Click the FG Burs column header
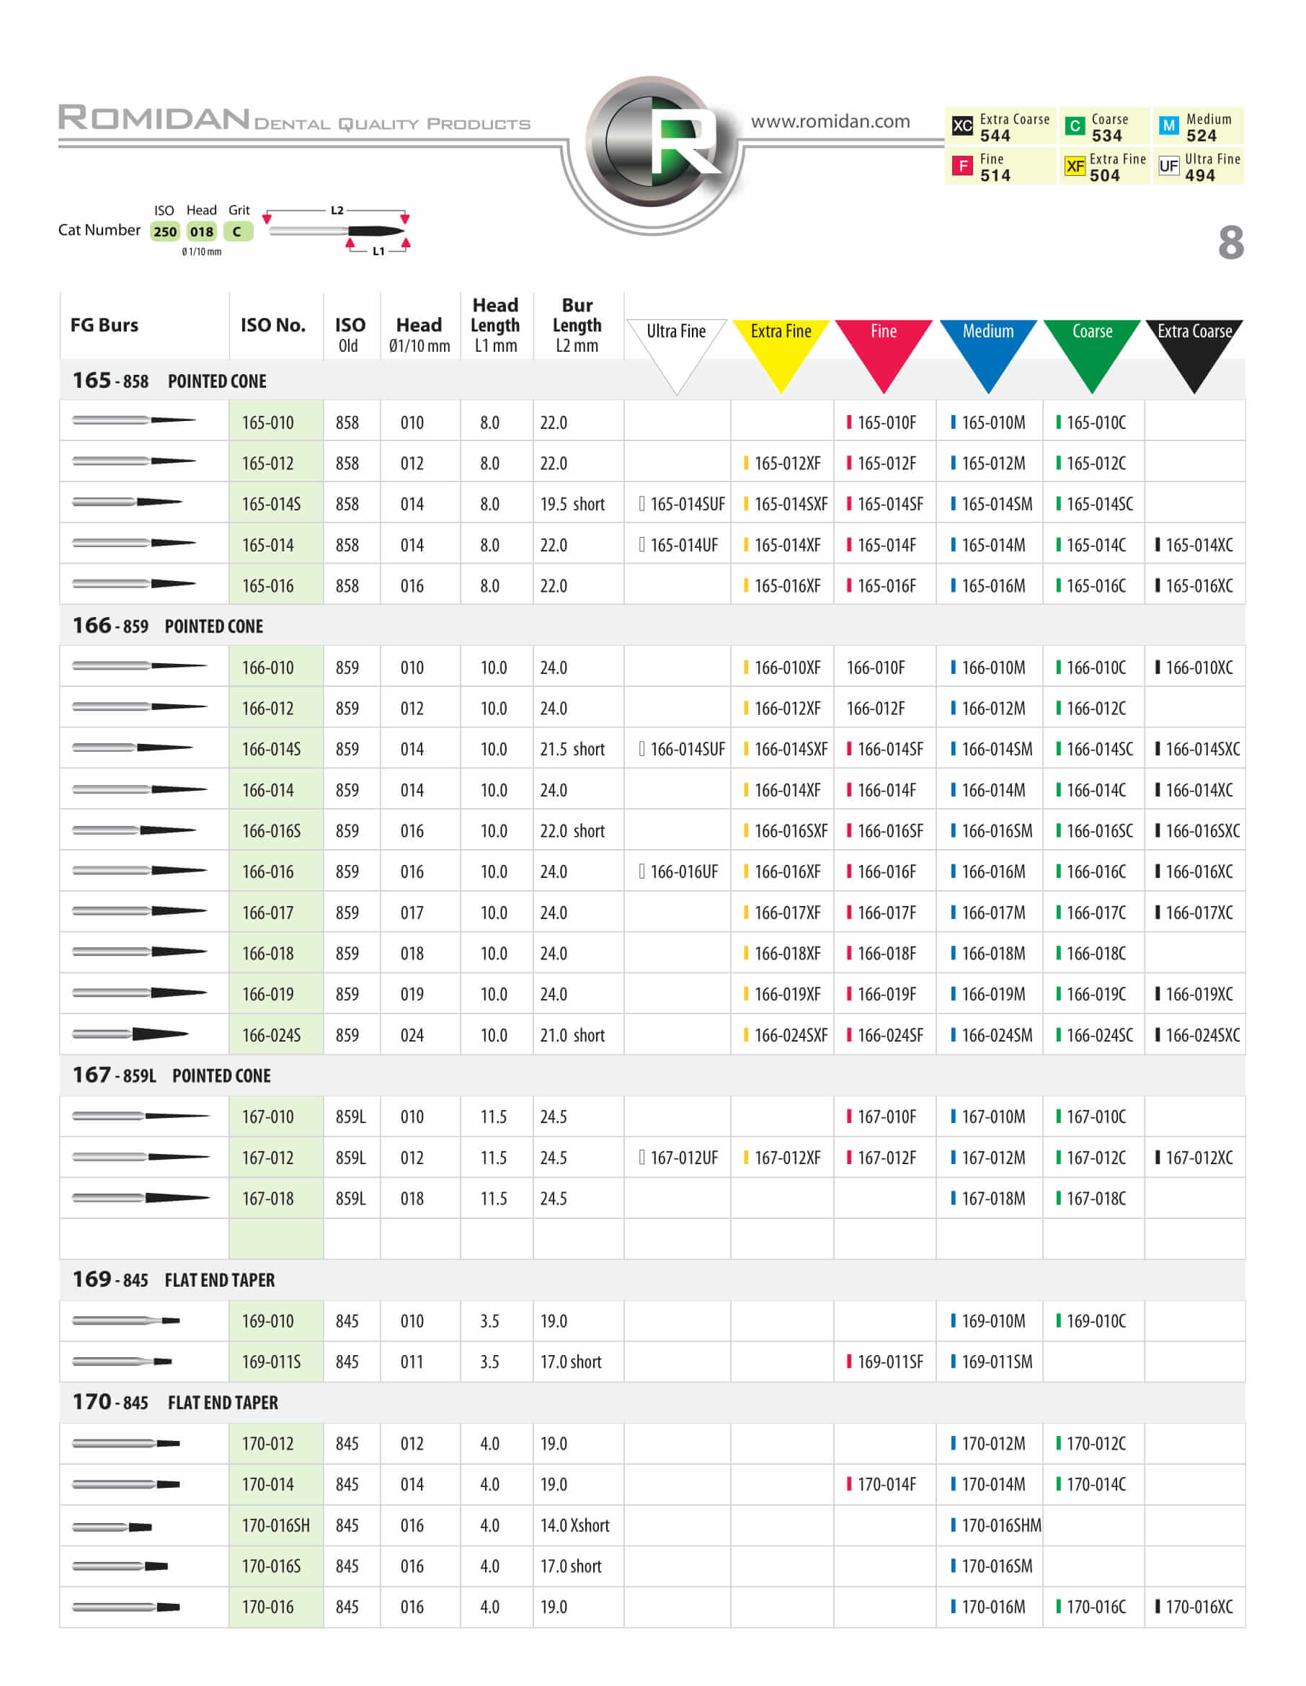The image size is (1306, 1686). tap(105, 325)
